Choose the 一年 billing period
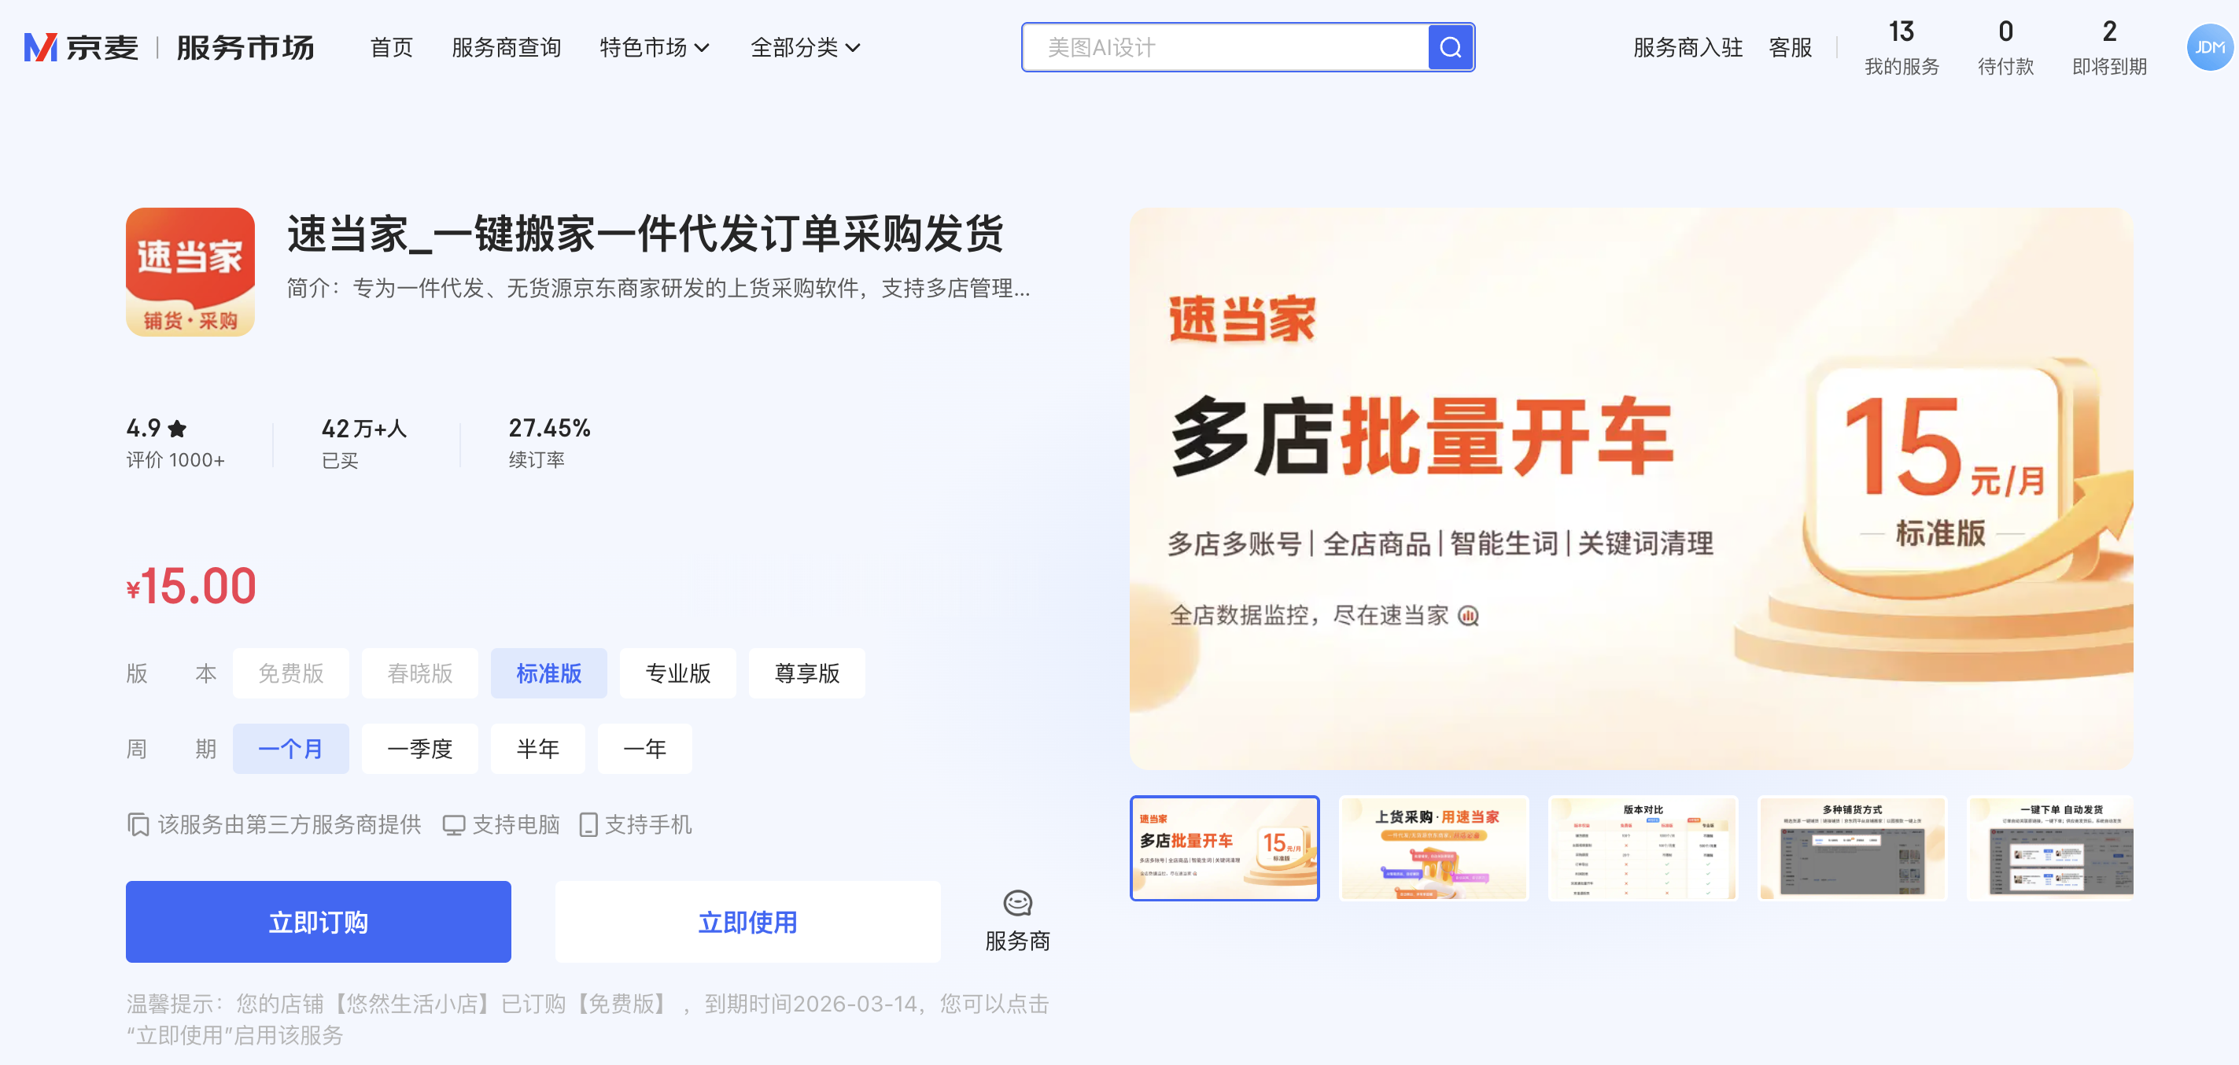Image resolution: width=2239 pixels, height=1065 pixels. click(645, 749)
